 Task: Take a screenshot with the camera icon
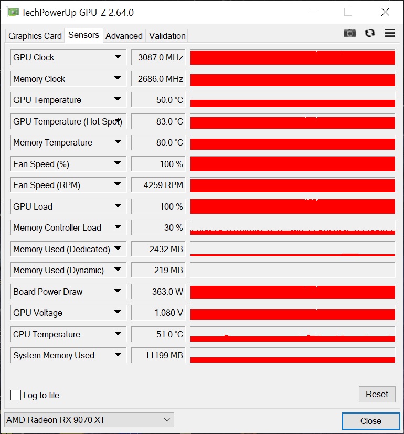(349, 33)
